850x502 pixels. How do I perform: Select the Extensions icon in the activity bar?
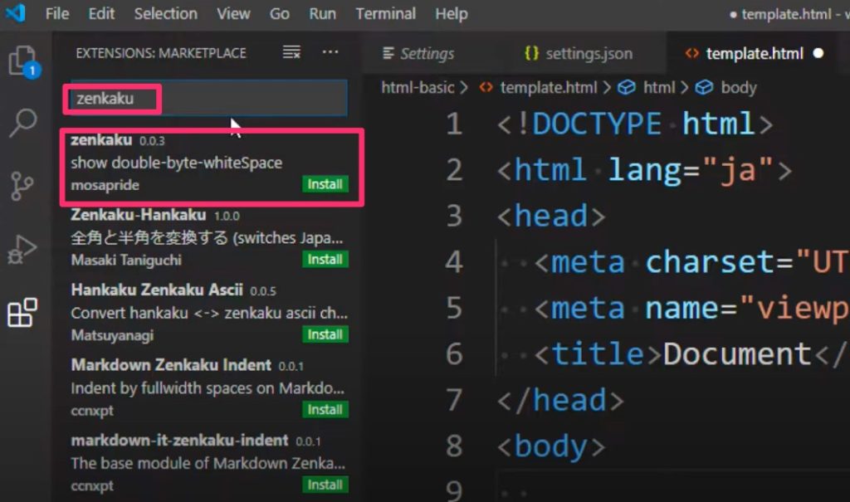tap(22, 314)
